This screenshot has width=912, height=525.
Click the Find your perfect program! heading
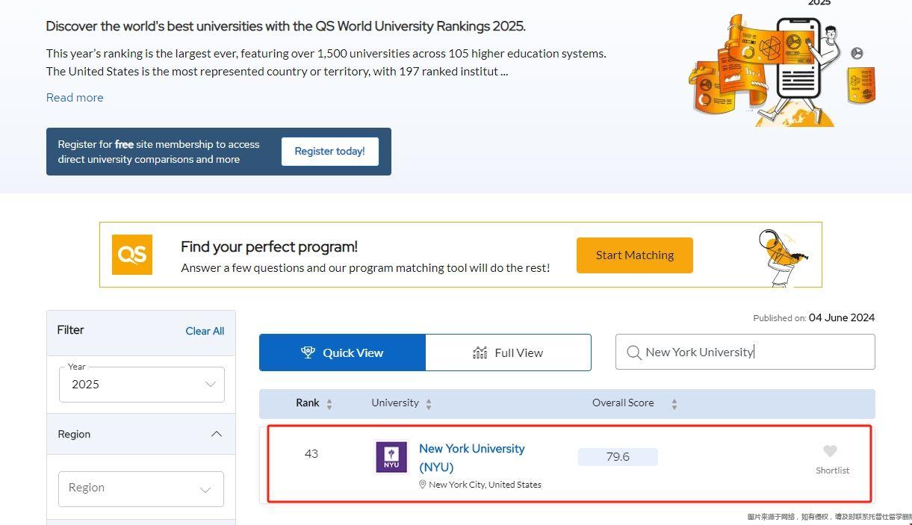click(269, 246)
